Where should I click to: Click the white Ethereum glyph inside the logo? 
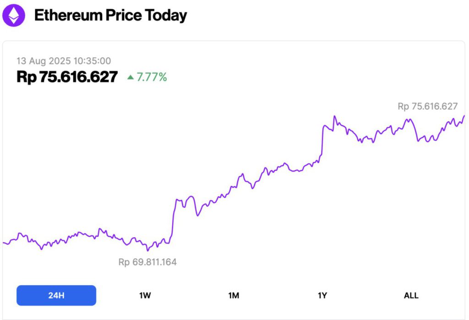click(x=14, y=15)
